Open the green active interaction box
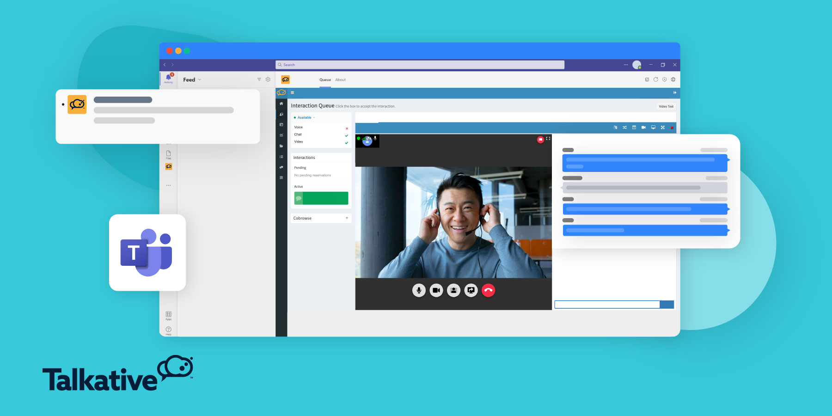This screenshot has height=416, width=832. pos(321,198)
